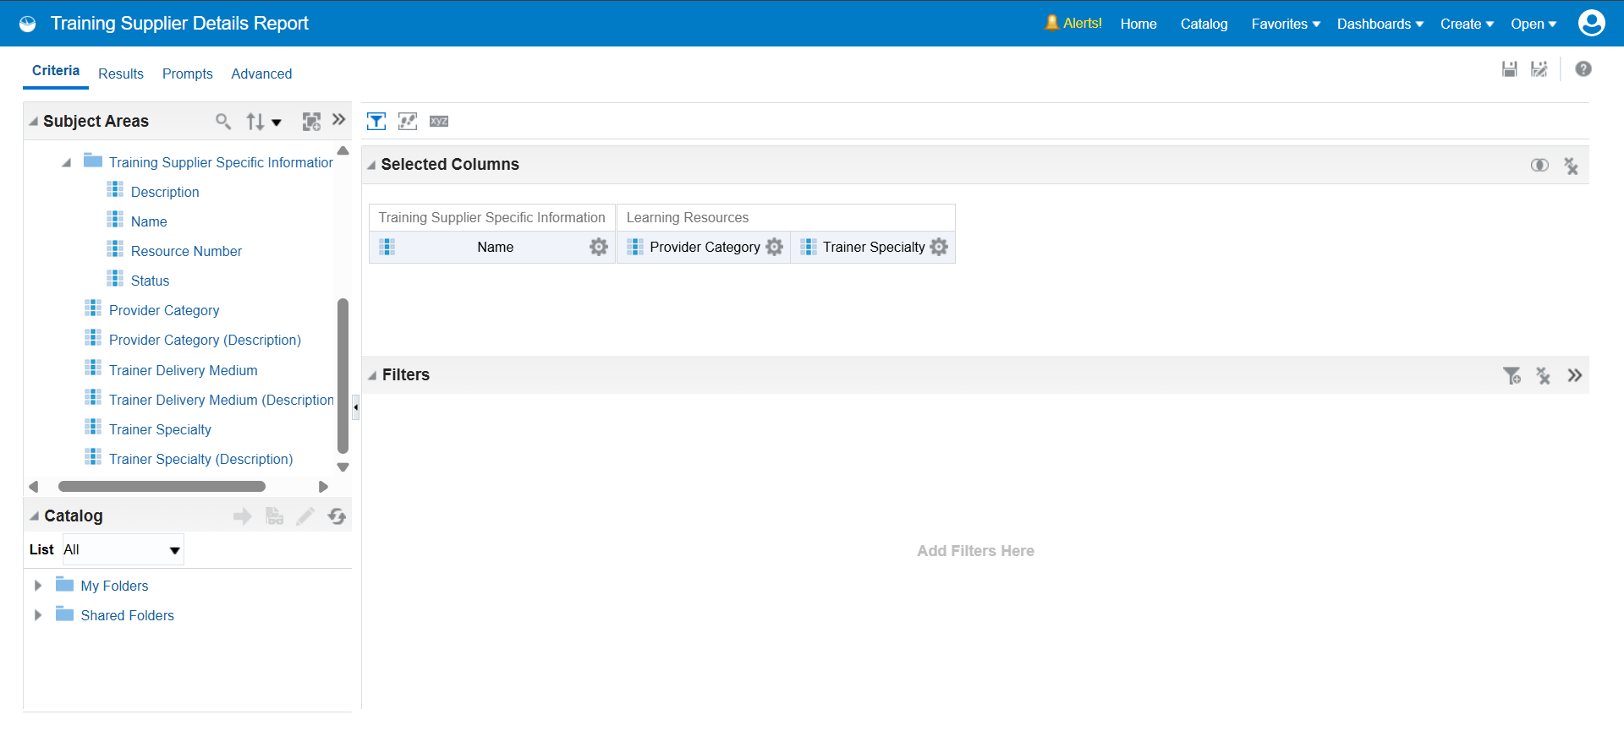Click the Catalog refresh icon
This screenshot has height=742, width=1624.
coord(337,516)
